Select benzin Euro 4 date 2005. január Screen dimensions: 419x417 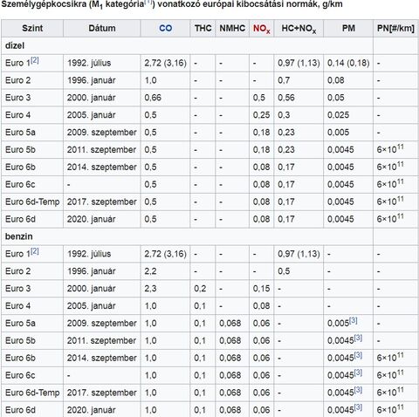[x=92, y=306]
